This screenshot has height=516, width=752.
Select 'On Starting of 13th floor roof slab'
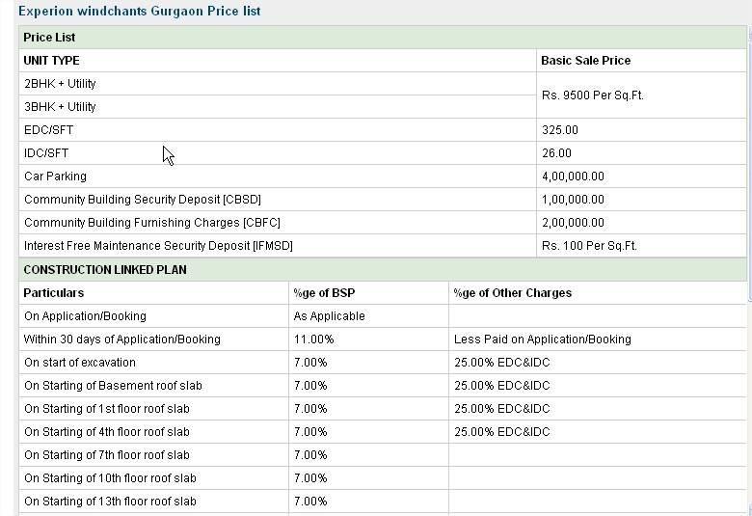coord(110,502)
